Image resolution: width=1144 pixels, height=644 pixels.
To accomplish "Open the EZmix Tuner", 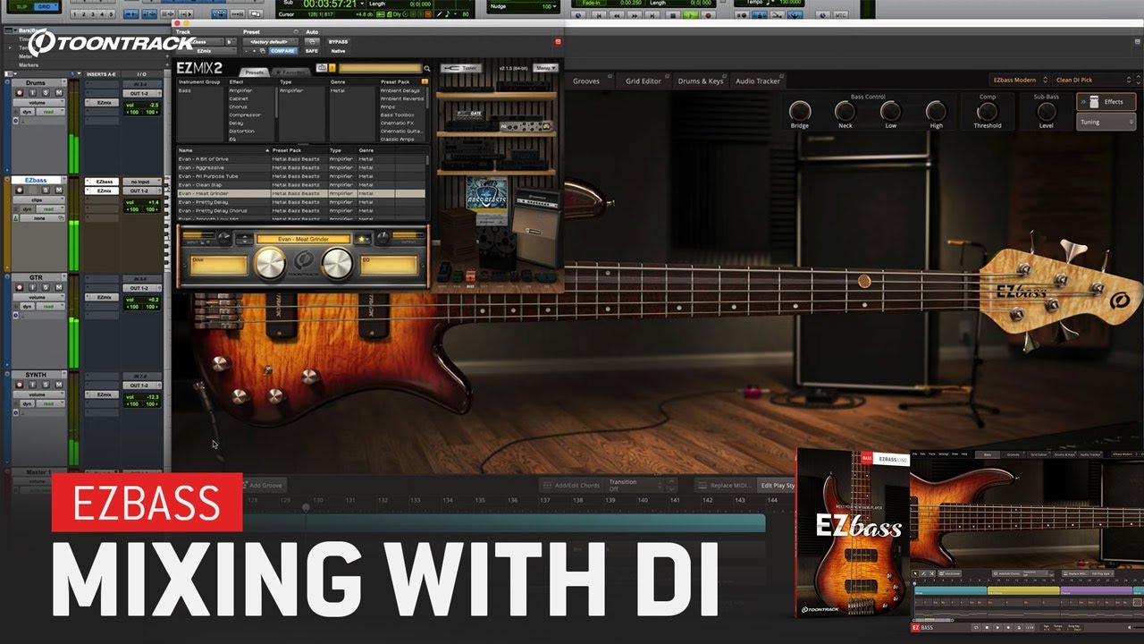I will click(461, 68).
